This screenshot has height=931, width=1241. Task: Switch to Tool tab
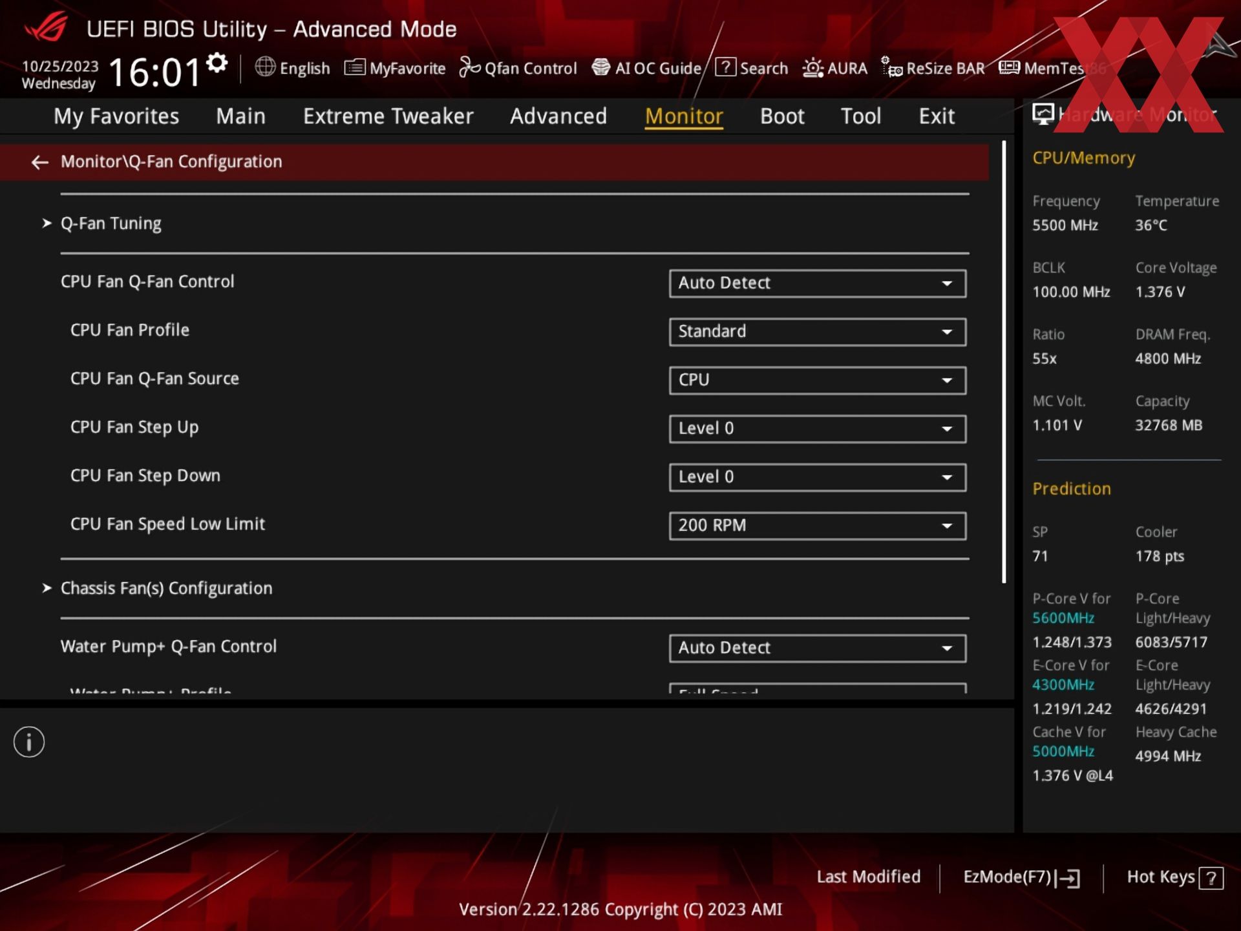(x=861, y=116)
